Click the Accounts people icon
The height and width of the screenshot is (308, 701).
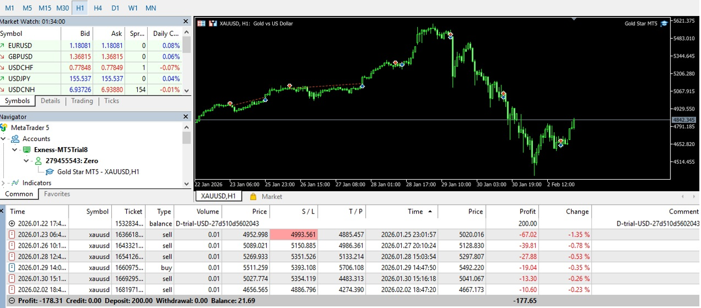[x=15, y=139]
